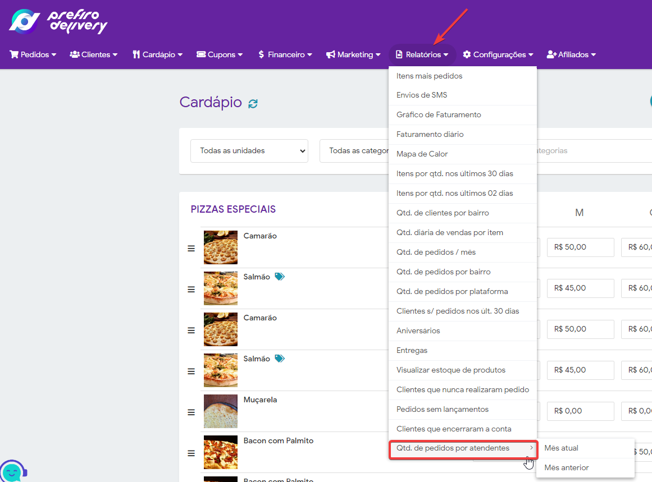652x482 pixels.
Task: Click the Muçarela pizza thumbnail
Action: [220, 411]
